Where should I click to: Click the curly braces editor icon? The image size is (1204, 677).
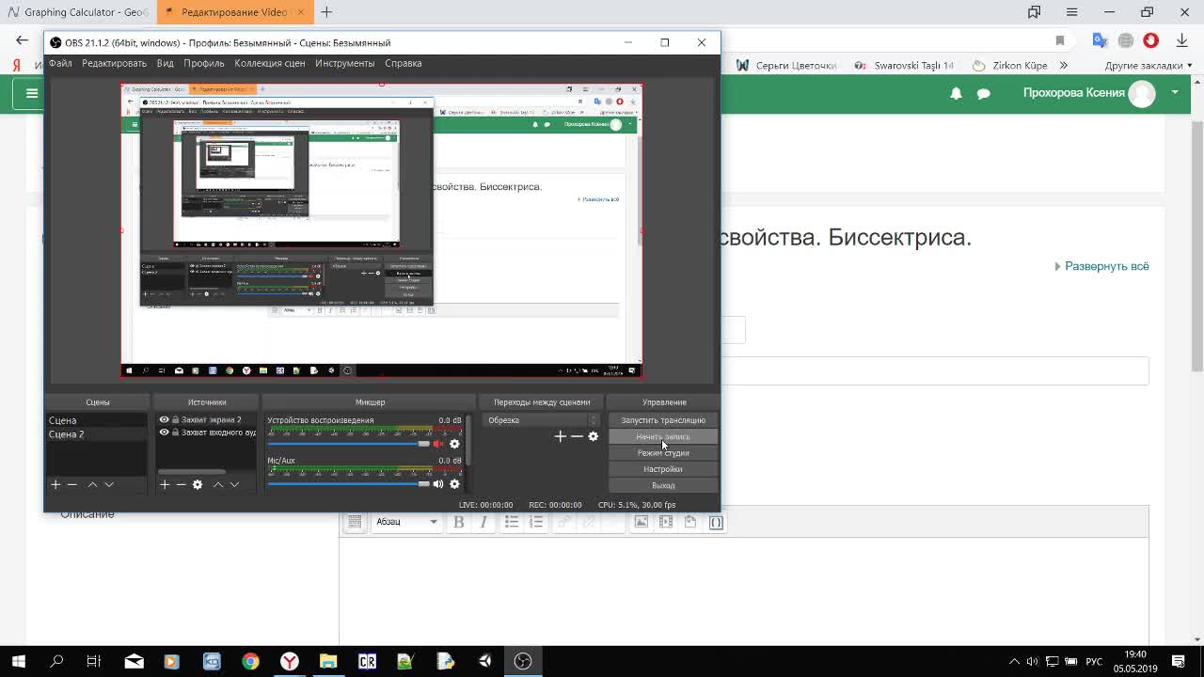click(x=716, y=522)
